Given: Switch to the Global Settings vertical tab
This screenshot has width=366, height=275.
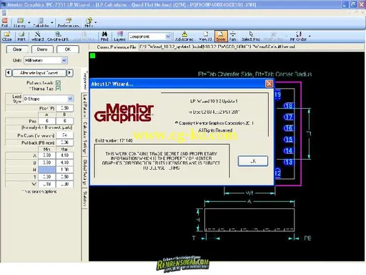Looking at the screenshot, I should pos(85,173).
